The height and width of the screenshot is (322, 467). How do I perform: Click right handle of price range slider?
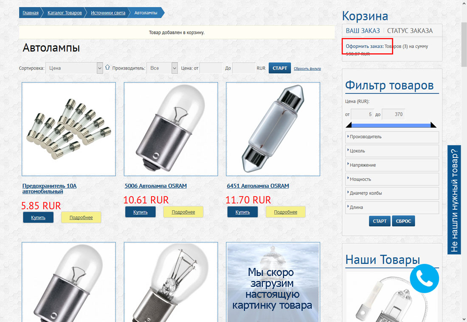(433, 125)
